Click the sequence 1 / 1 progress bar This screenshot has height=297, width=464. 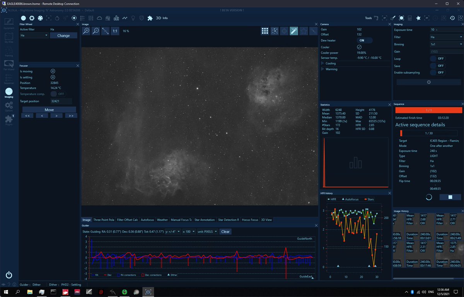pyautogui.click(x=428, y=110)
